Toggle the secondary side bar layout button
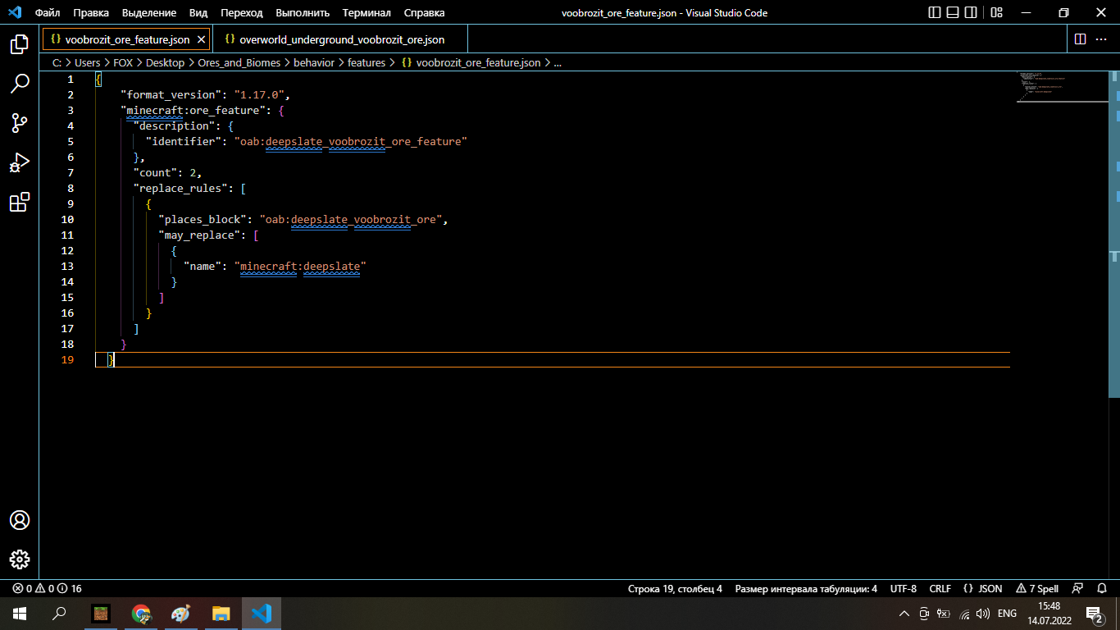Screen dimensions: 1120x630 coord(971,13)
